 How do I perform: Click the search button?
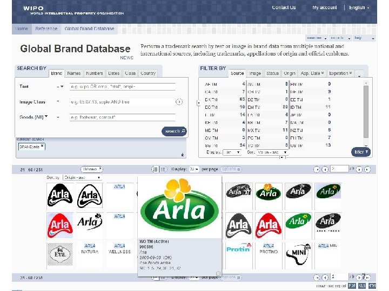pos(174,131)
